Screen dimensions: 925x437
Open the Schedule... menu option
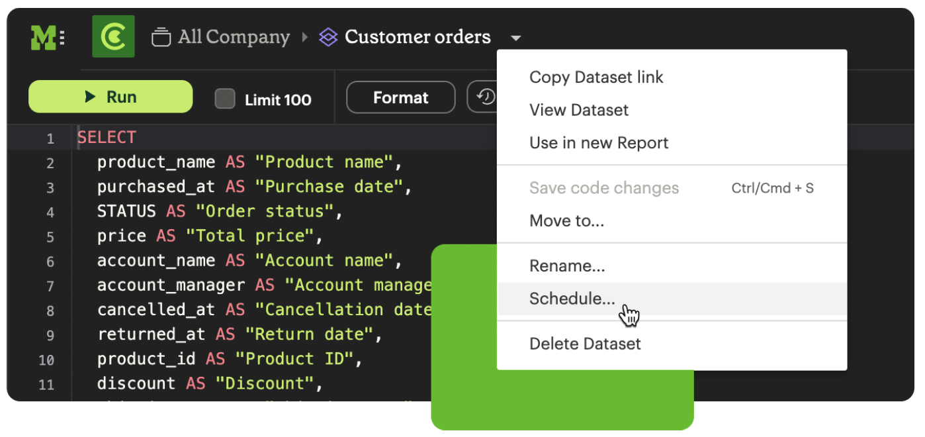(572, 299)
